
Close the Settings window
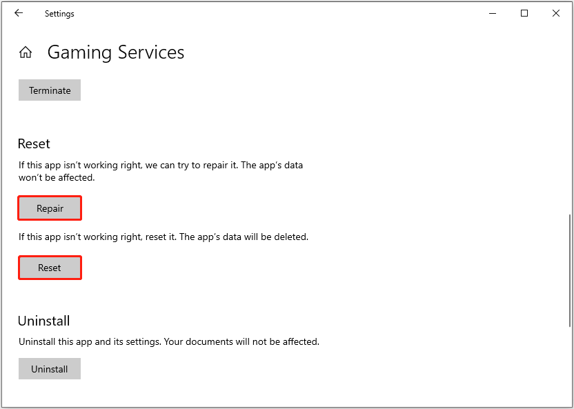click(555, 13)
